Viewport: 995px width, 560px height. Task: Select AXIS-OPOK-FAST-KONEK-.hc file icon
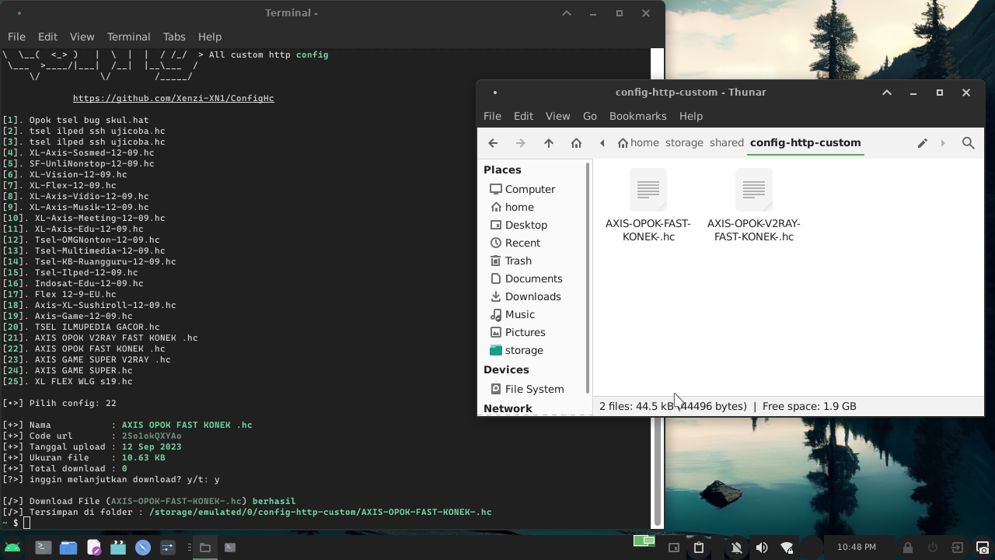(648, 190)
